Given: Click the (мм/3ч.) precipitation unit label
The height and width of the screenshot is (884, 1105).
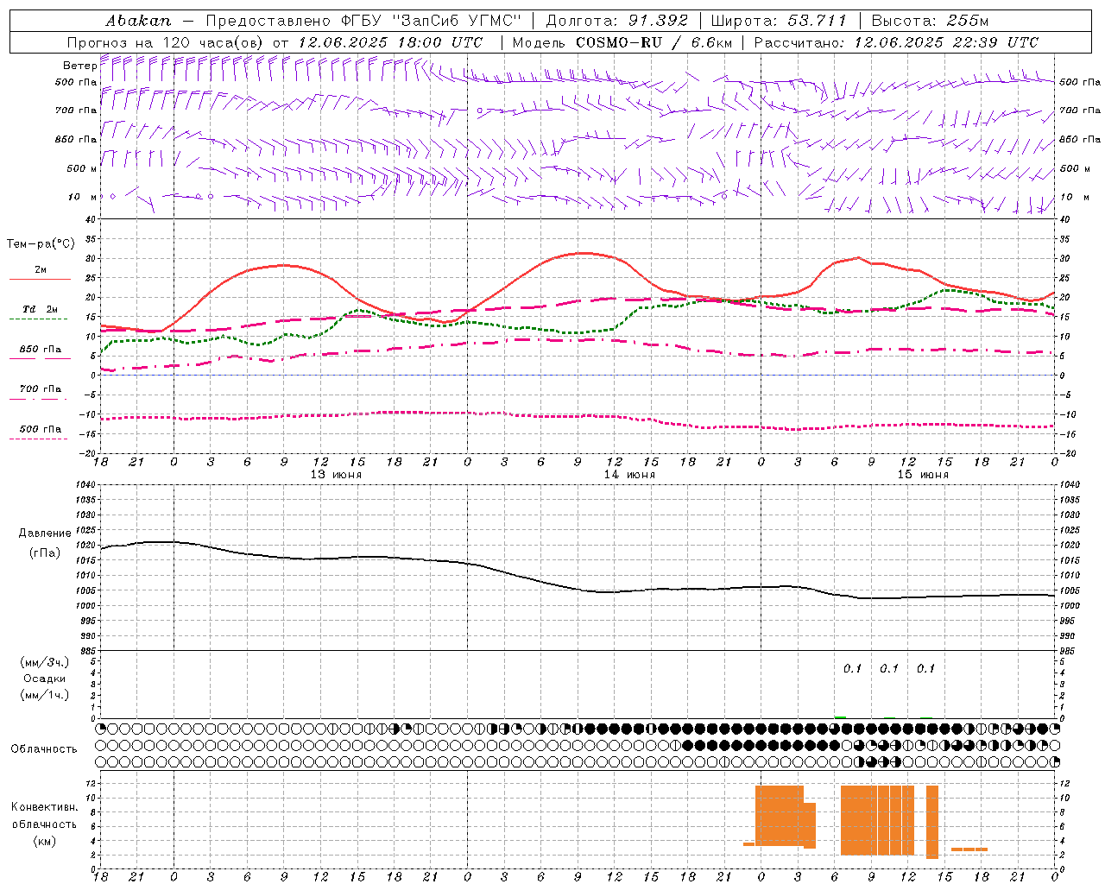Looking at the screenshot, I should pos(45,662).
